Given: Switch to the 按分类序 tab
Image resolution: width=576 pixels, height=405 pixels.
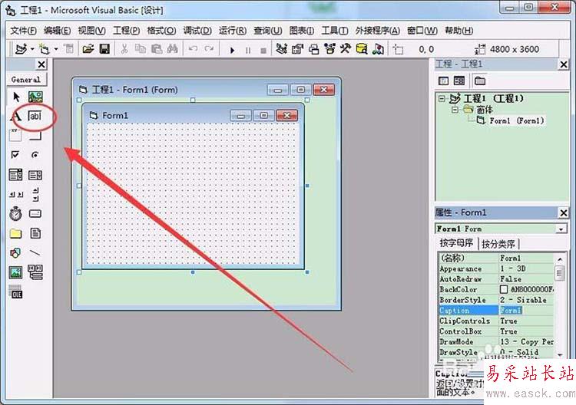Looking at the screenshot, I should click(x=498, y=244).
